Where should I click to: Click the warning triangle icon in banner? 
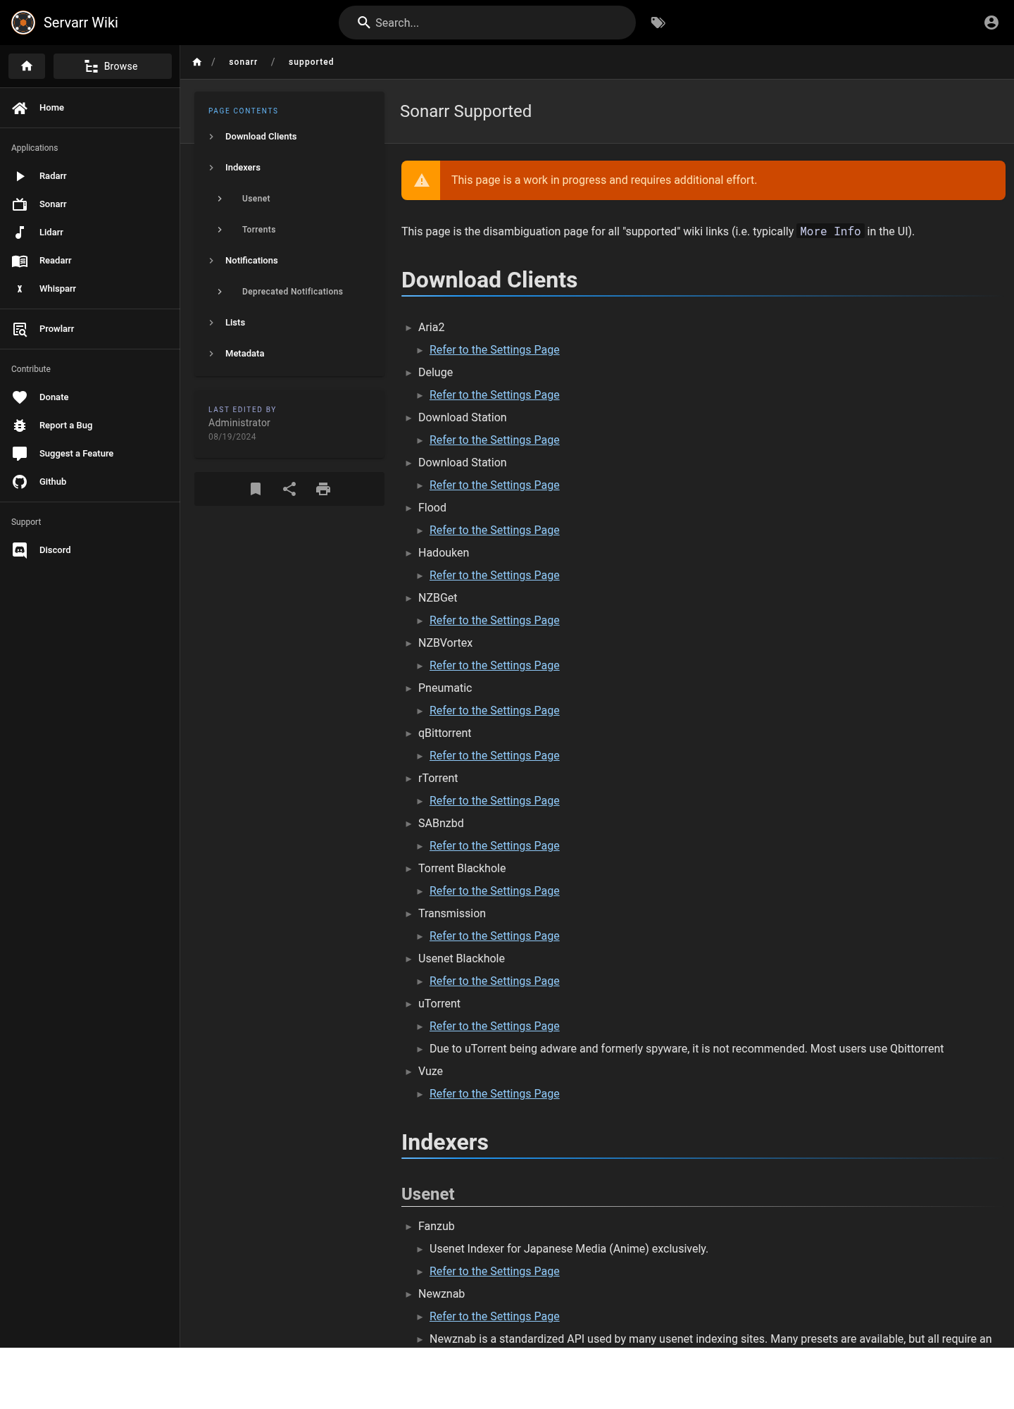coord(421,180)
